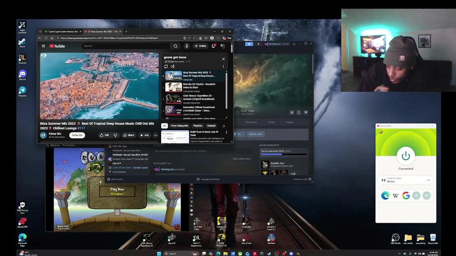The height and width of the screenshot is (256, 456).
Task: Open playlist three-dot options menu
Action: [x=223, y=66]
